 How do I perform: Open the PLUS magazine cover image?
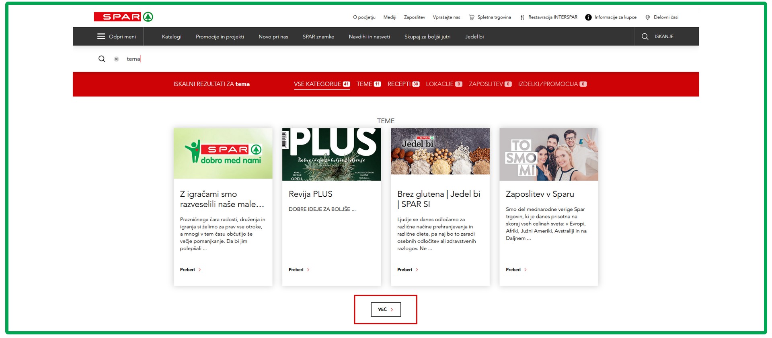[x=332, y=154]
